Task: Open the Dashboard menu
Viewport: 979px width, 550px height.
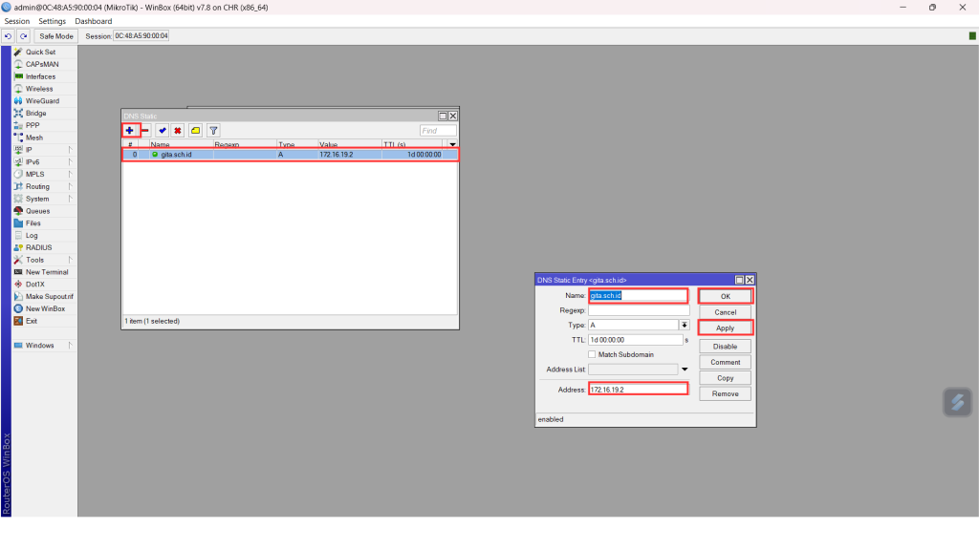Action: (x=93, y=21)
